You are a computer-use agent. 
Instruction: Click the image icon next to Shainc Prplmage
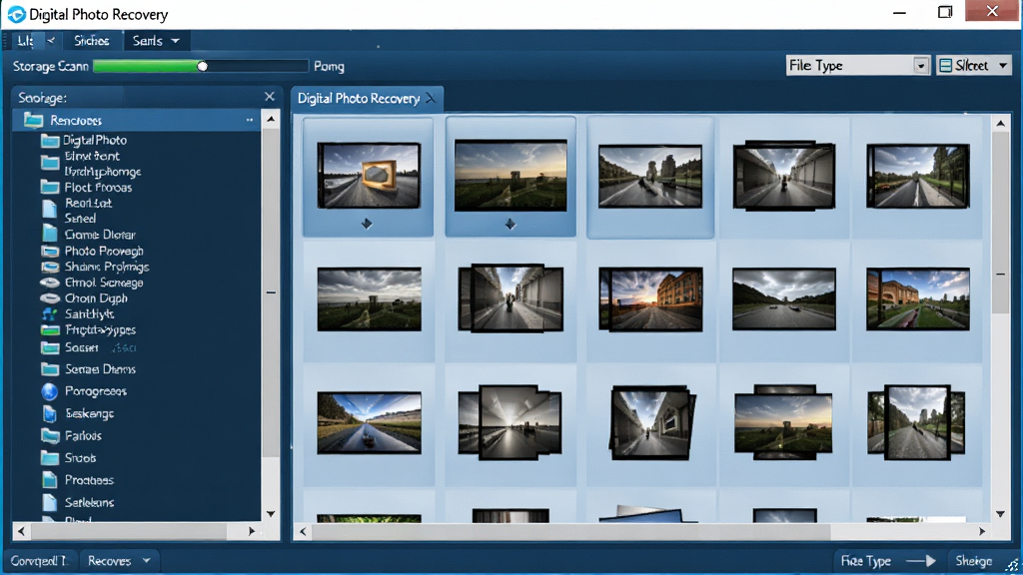click(x=50, y=267)
